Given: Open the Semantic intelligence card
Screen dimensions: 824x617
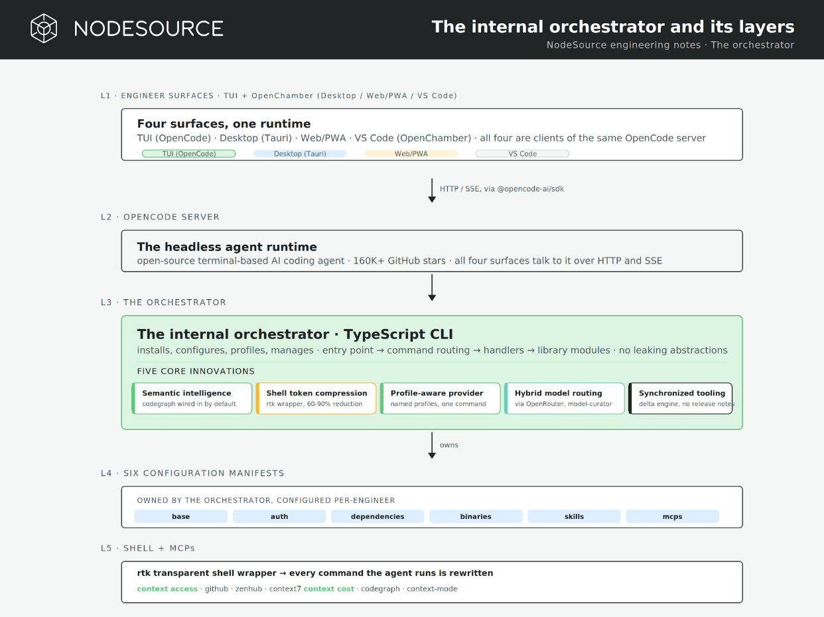Looking at the screenshot, I should tap(192, 398).
